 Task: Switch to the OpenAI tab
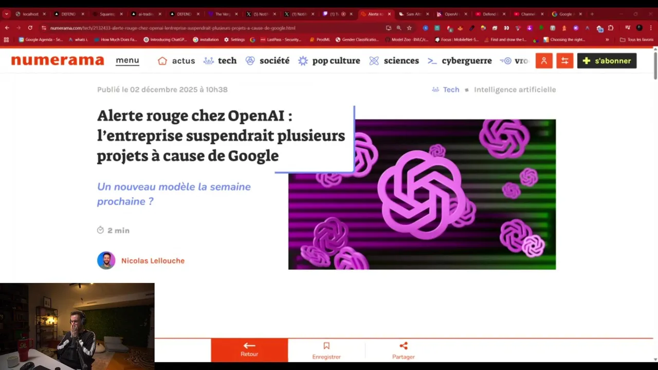coord(451,14)
